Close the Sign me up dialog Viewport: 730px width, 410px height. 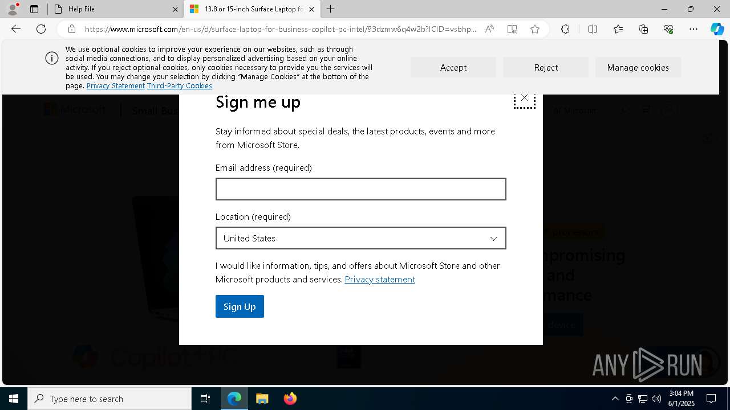[525, 99]
